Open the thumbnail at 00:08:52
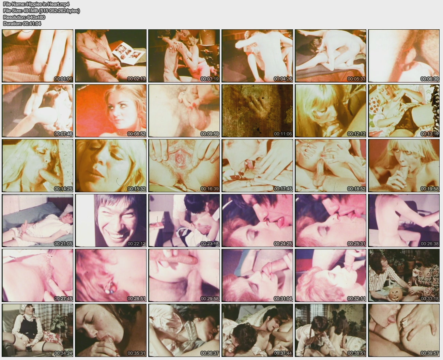Screen dimensions: 443x360 111,111
